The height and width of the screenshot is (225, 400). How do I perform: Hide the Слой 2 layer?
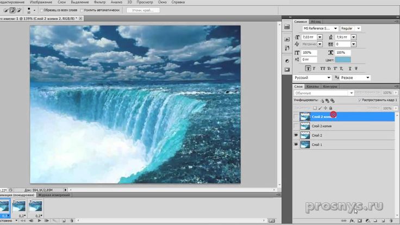296,135
